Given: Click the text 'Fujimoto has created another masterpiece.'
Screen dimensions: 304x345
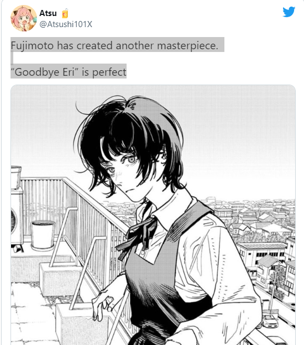Looking at the screenshot, I should 114,45.
